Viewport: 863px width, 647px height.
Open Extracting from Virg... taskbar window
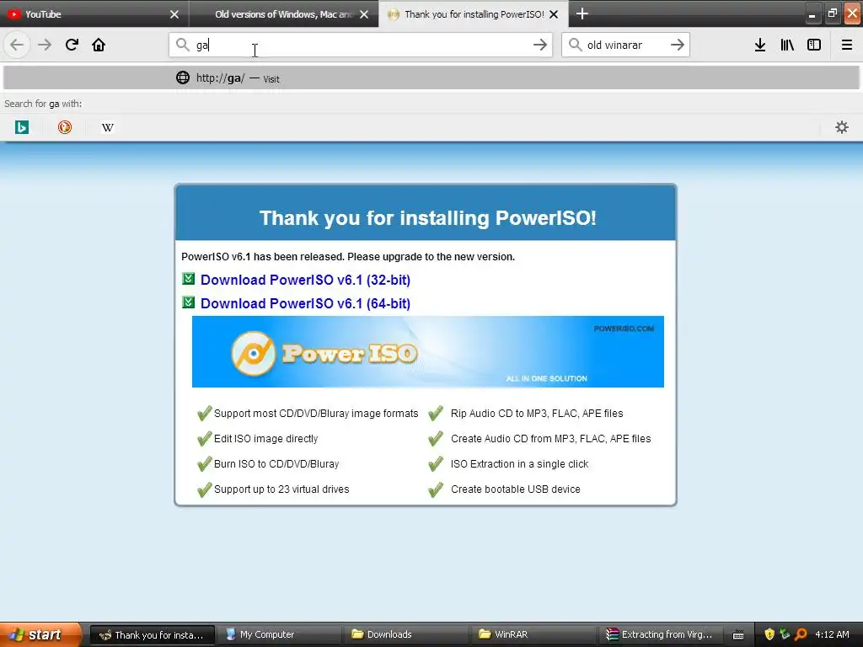pyautogui.click(x=659, y=634)
